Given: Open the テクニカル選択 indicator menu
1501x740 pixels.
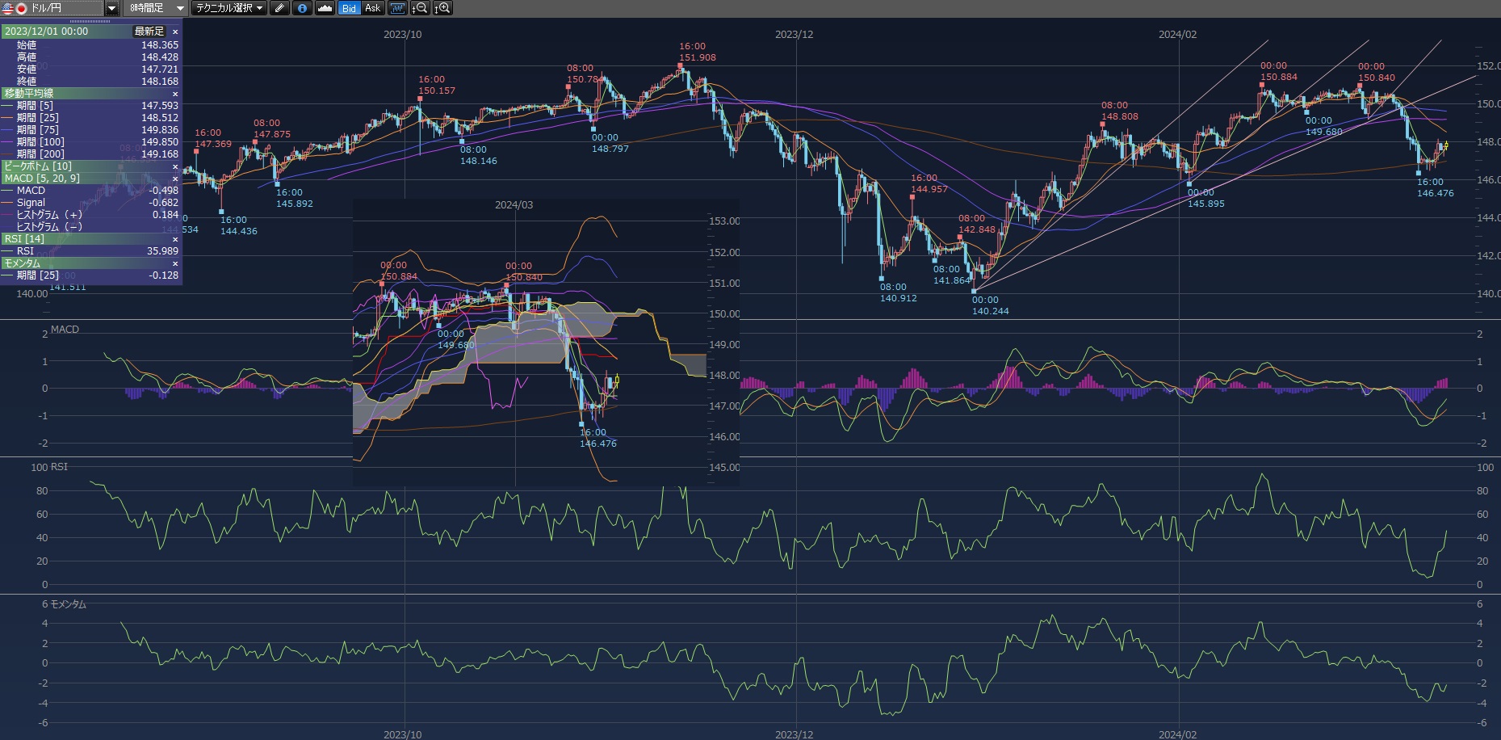Looking at the screenshot, I should [229, 8].
